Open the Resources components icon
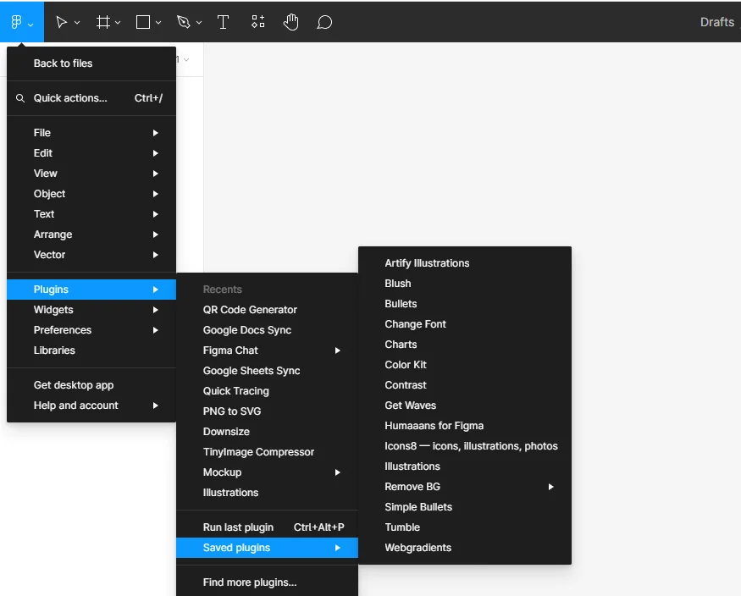 coord(258,23)
